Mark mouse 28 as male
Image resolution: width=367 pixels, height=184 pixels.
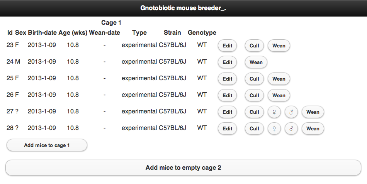click(x=291, y=129)
